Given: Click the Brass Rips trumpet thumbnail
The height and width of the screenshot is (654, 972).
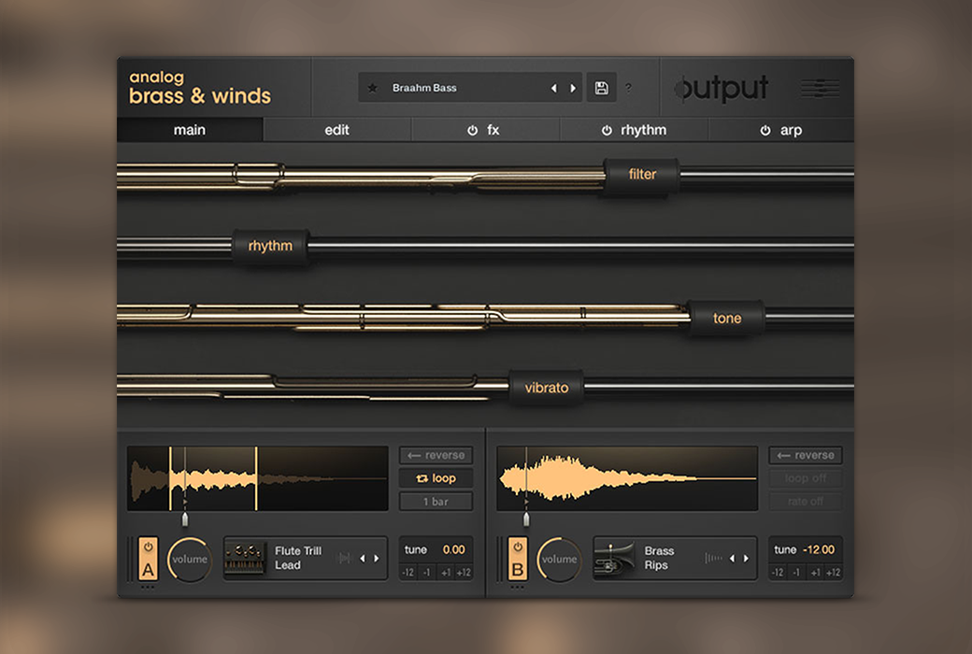Looking at the screenshot, I should 614,558.
